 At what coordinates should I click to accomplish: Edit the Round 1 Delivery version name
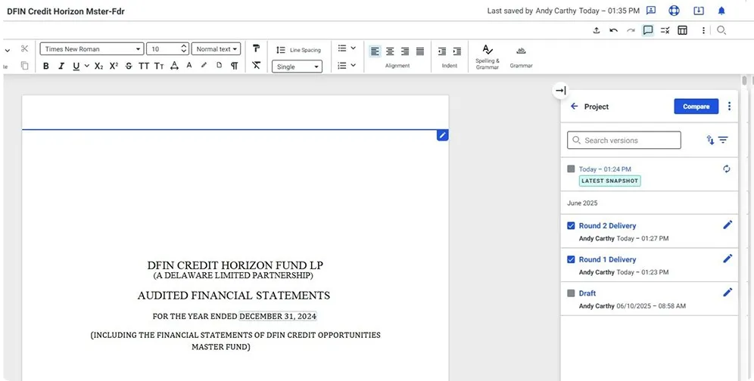pyautogui.click(x=728, y=259)
